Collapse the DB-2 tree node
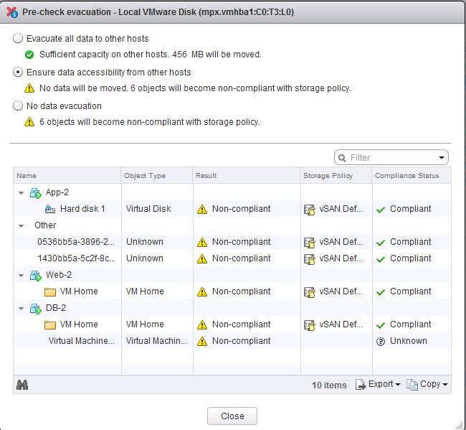This screenshot has height=430, width=466. tap(21, 308)
